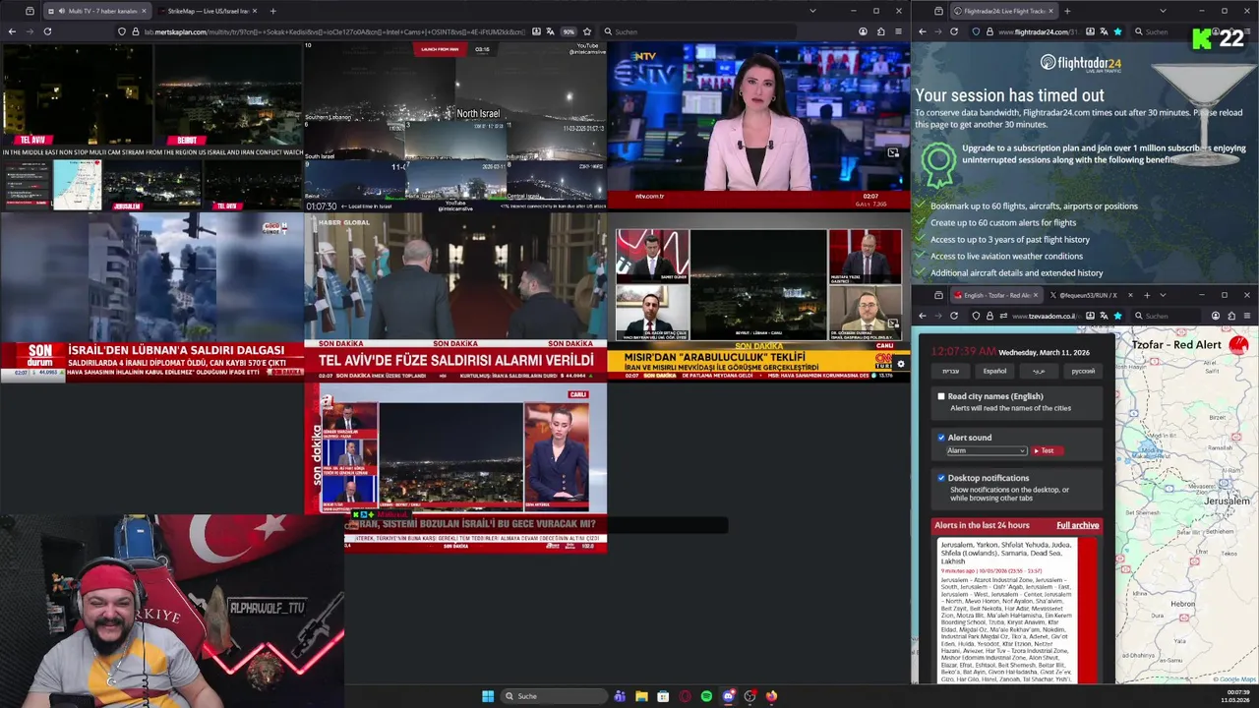Click the flightradar24 logo

[1081, 63]
